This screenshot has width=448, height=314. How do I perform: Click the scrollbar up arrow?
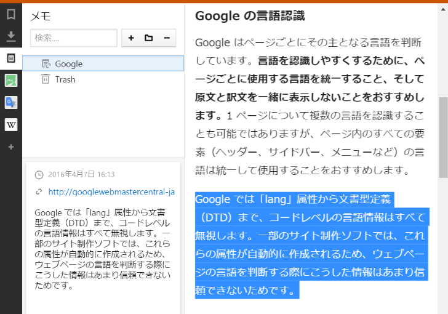443,9
